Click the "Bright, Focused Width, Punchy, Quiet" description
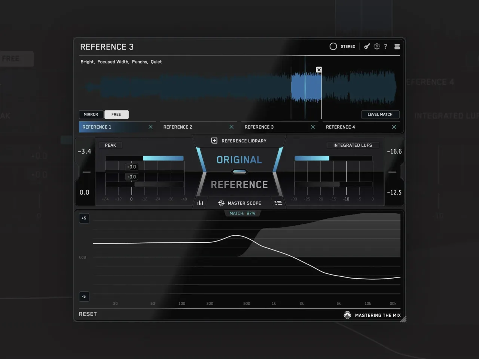Viewport: 479px width, 359px height. (121, 62)
